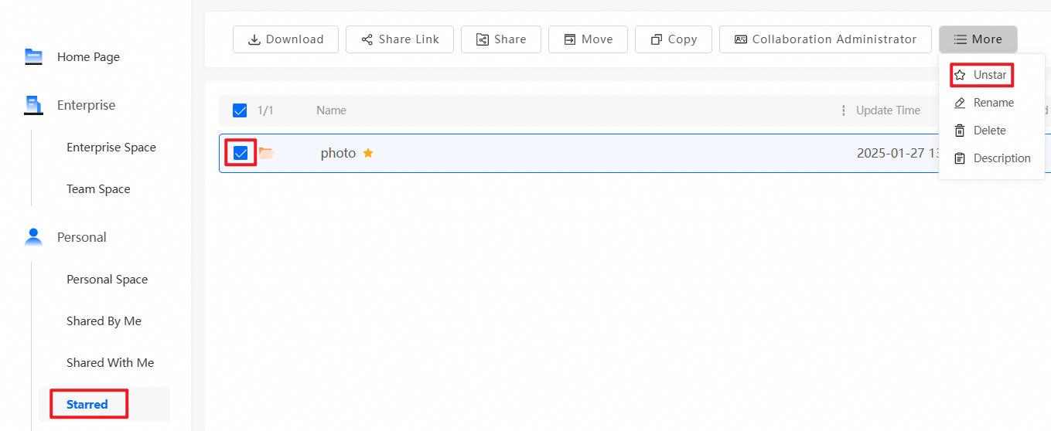Click the trash icon for Delete
This screenshot has width=1051, height=431.
coord(960,131)
